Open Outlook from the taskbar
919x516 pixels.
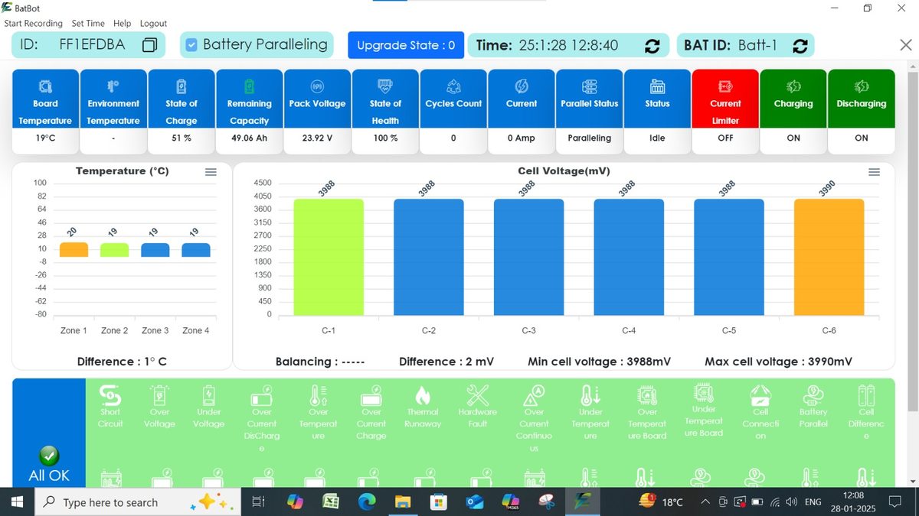pos(475,502)
